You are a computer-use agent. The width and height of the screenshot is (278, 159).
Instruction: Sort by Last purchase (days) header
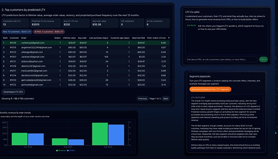tap(98, 38)
